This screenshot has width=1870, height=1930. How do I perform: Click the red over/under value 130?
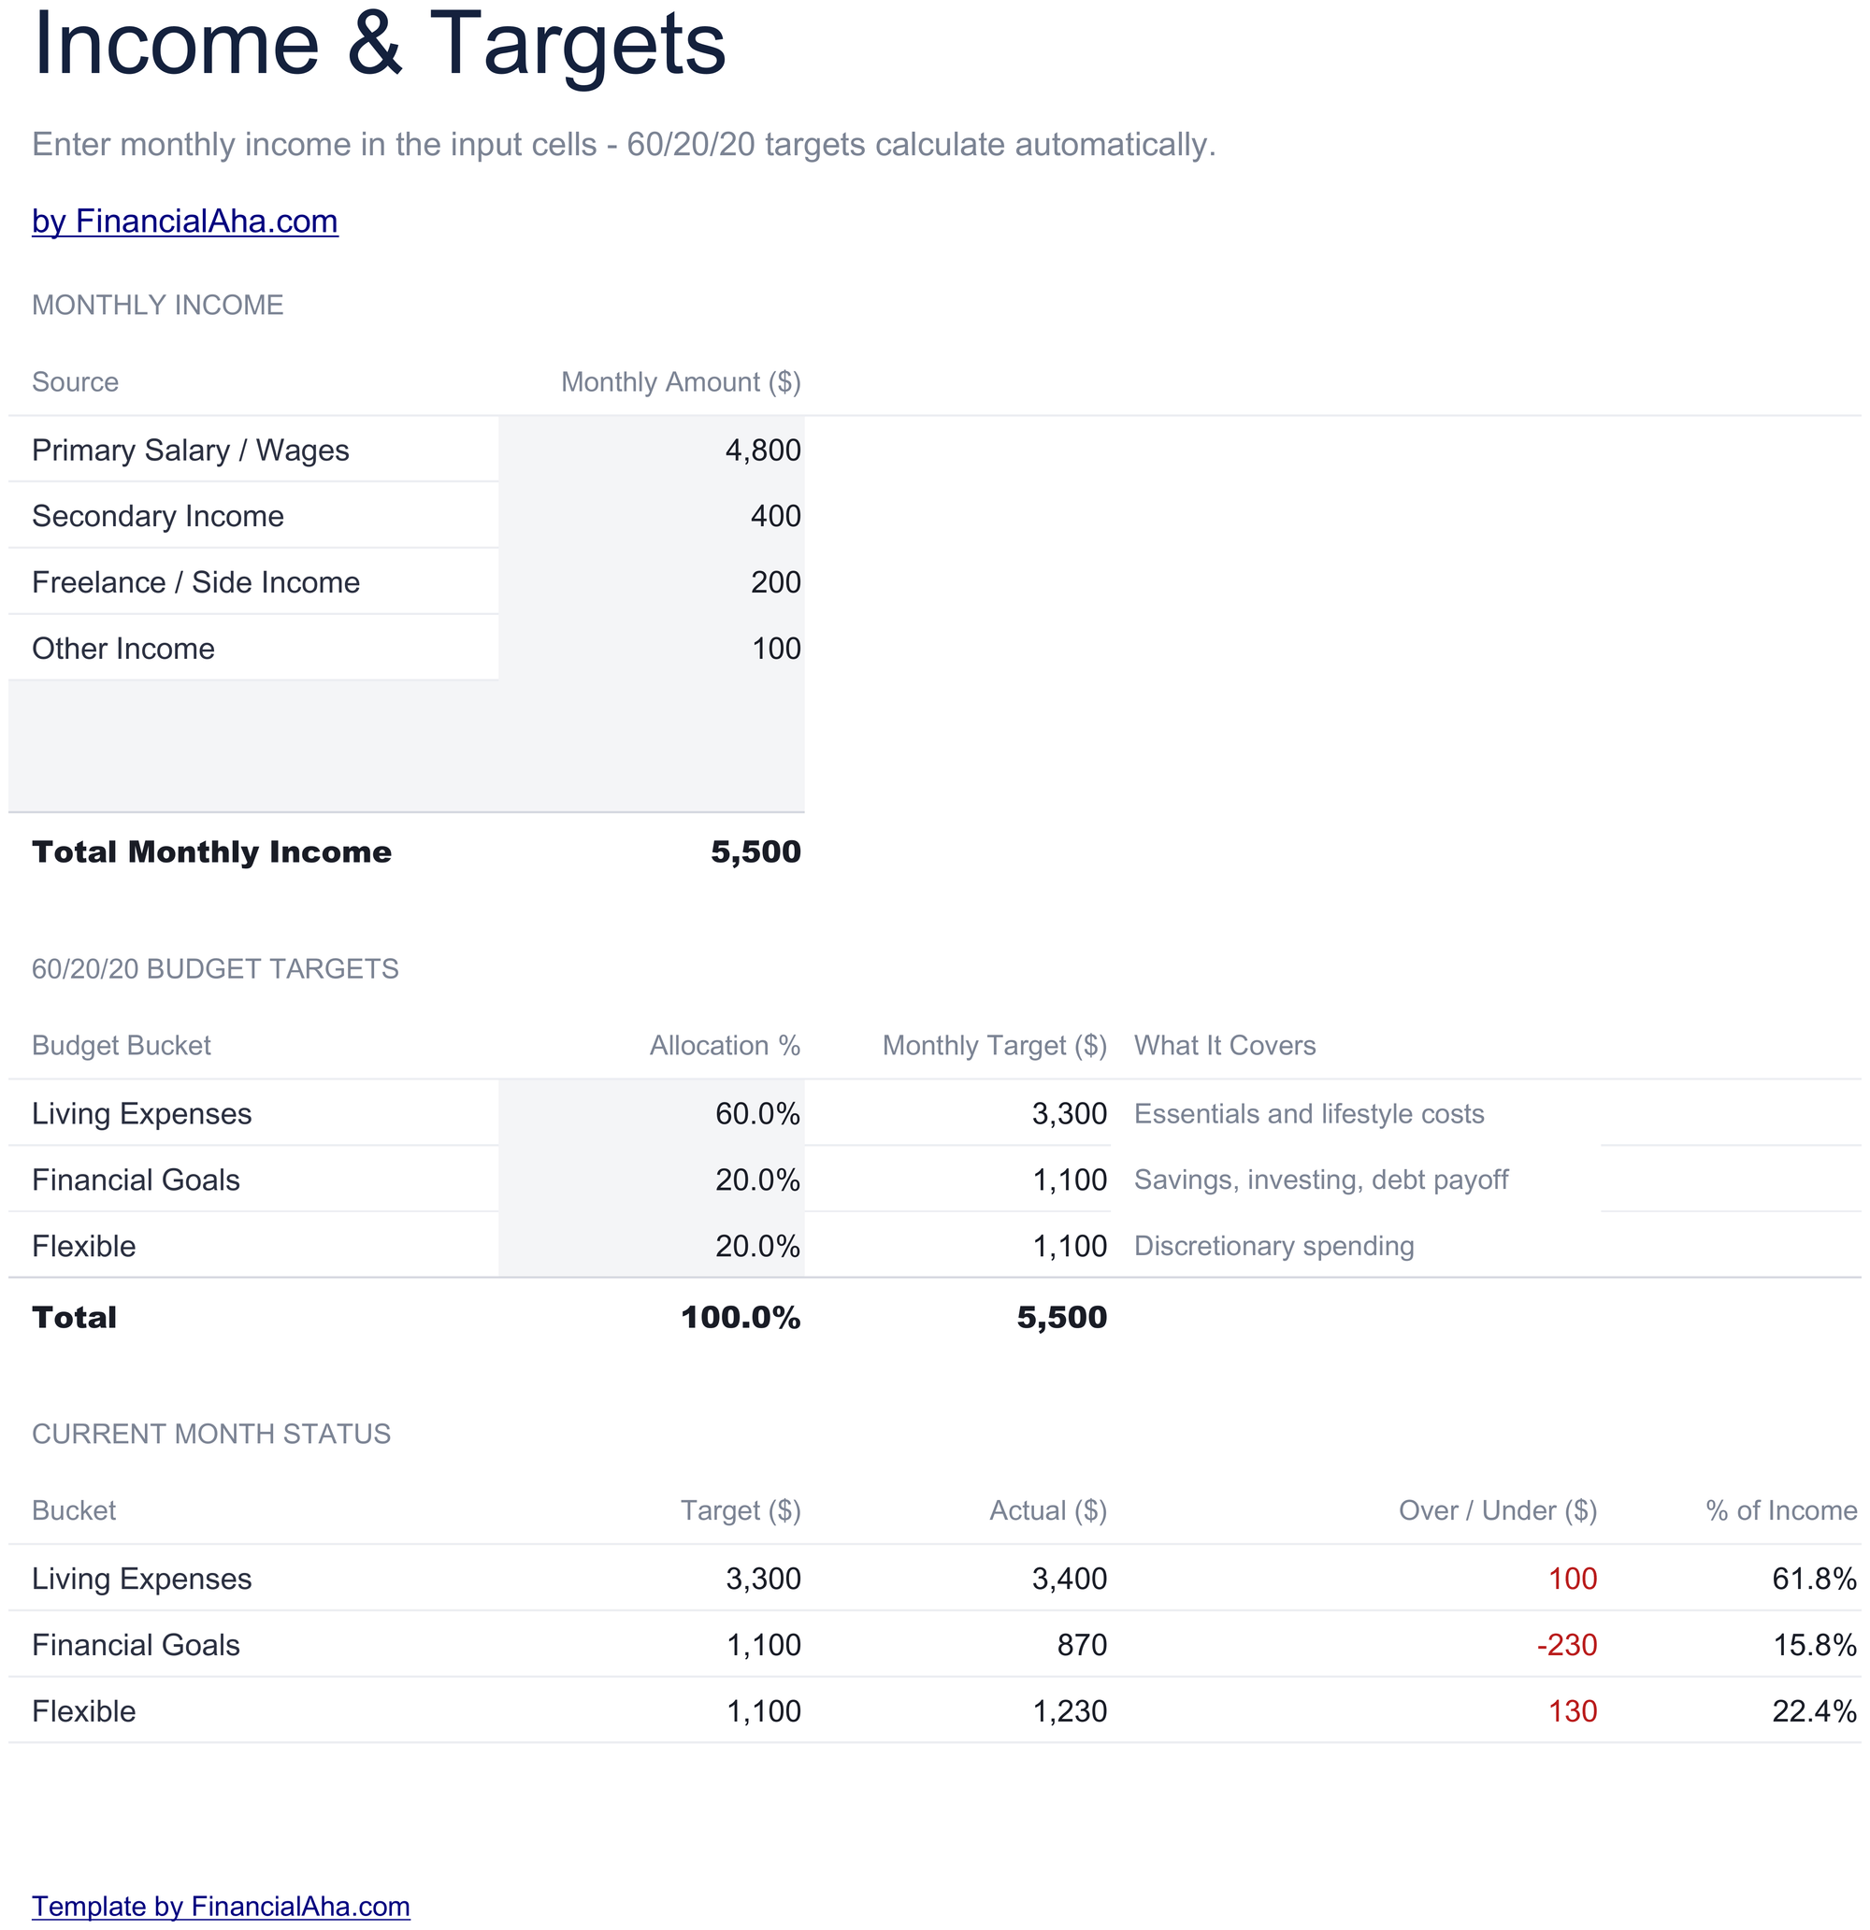[1573, 1710]
